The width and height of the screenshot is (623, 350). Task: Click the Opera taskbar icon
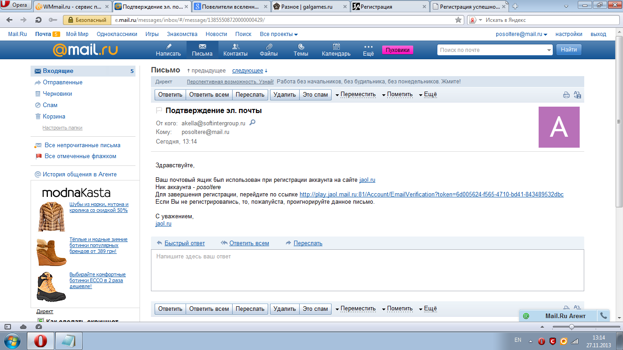(x=40, y=341)
